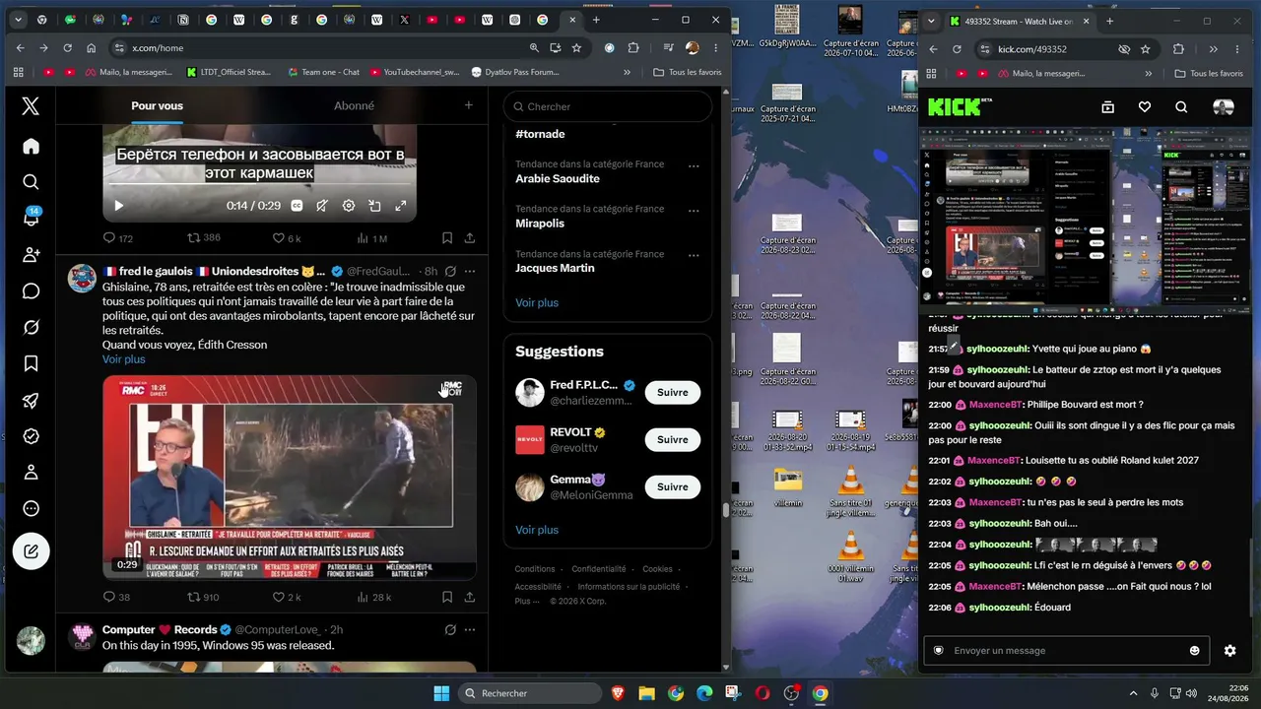This screenshot has height=709, width=1261.
Task: Open Explore search icon in X sidebar
Action: pos(31,182)
